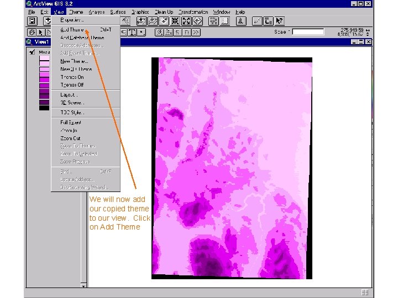Choose Add Theme in View menu
This screenshot has height=298, width=398.
[86, 30]
